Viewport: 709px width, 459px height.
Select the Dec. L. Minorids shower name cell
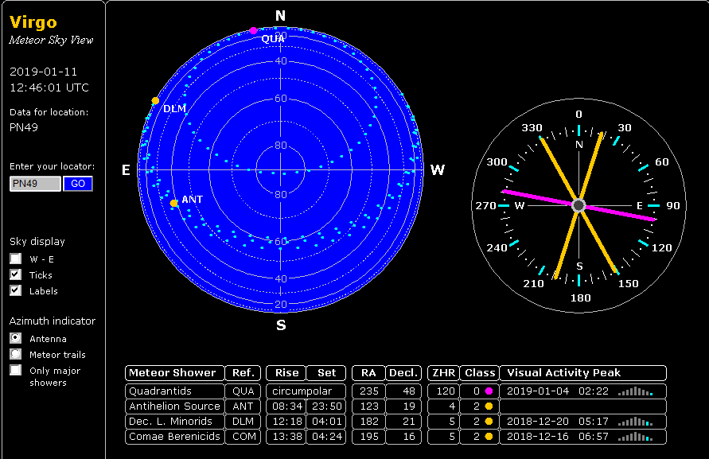coord(174,422)
